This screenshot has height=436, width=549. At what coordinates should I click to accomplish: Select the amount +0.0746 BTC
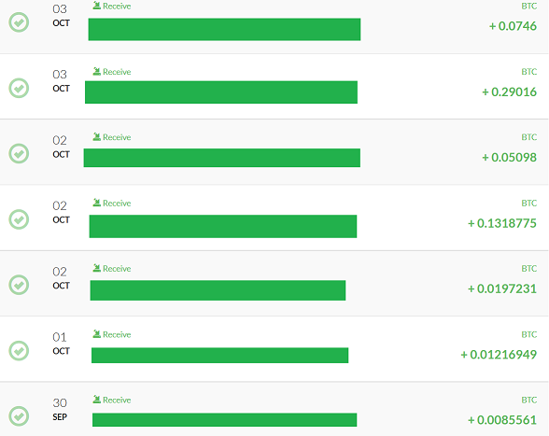pos(513,26)
